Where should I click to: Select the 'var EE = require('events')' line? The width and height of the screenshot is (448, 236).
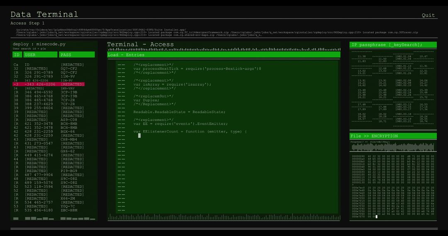tap(180, 124)
